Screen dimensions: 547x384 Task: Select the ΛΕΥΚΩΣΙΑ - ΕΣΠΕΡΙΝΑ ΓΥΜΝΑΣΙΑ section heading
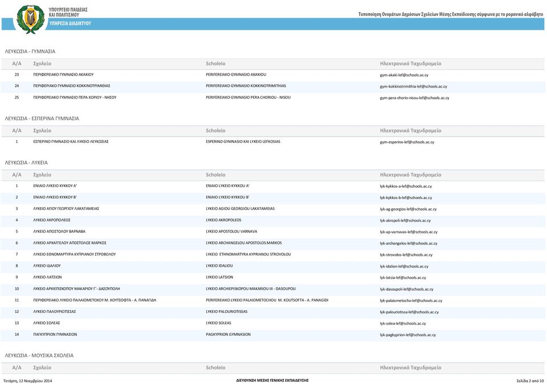point(42,118)
